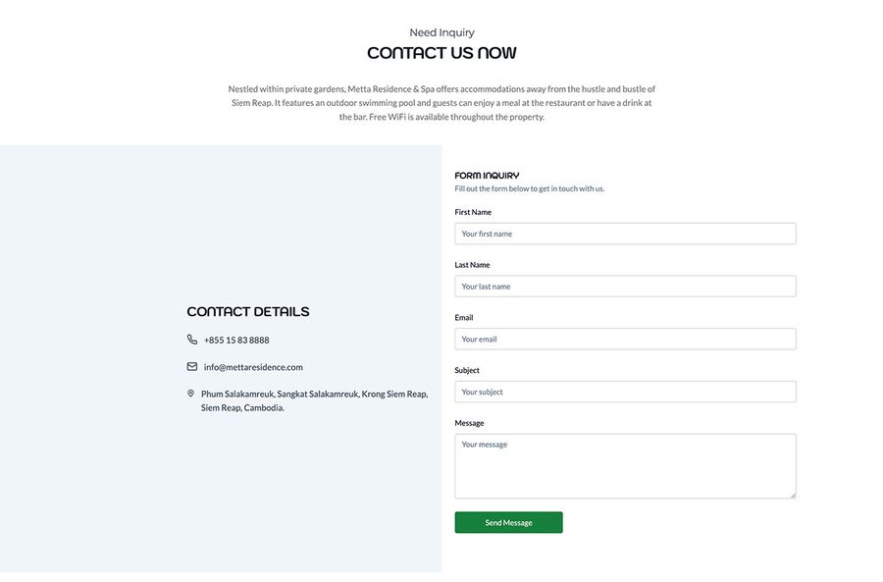Click the Subject field label
Screen dimensions: 883x582
coord(467,370)
